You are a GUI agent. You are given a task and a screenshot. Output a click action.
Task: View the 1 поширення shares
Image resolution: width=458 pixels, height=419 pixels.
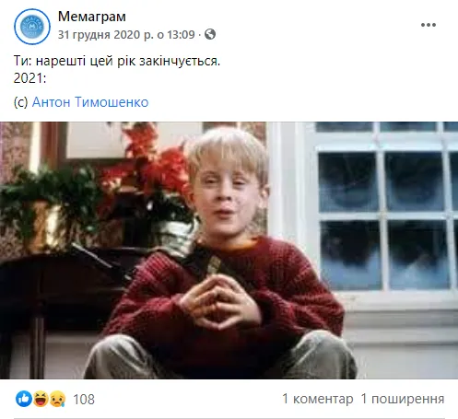[x=403, y=399]
